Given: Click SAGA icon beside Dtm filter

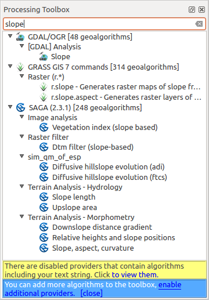Looking at the screenshot, I should point(44,147).
